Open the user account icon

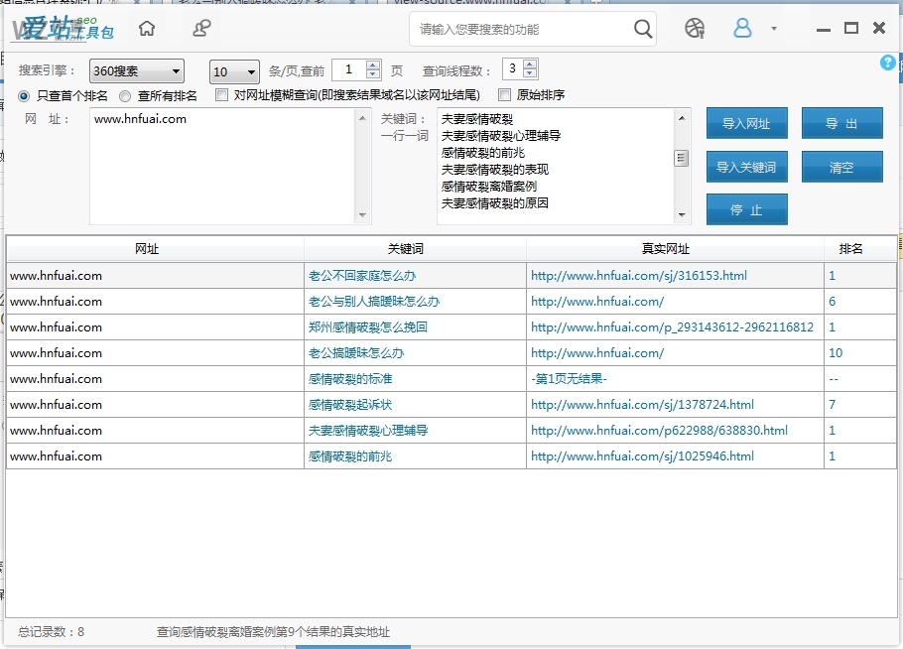[742, 29]
